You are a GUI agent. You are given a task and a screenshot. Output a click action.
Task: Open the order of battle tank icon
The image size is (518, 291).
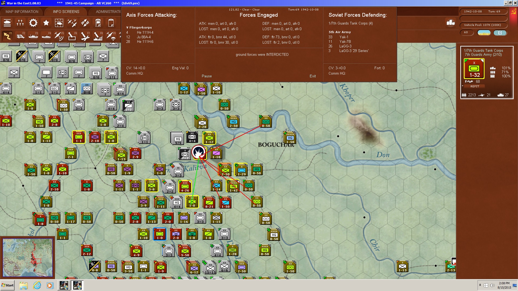pos(7,23)
